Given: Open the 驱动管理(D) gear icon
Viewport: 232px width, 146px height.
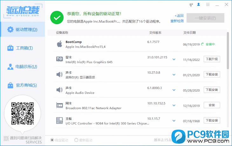Looking at the screenshot, I should pyautogui.click(x=10, y=30).
